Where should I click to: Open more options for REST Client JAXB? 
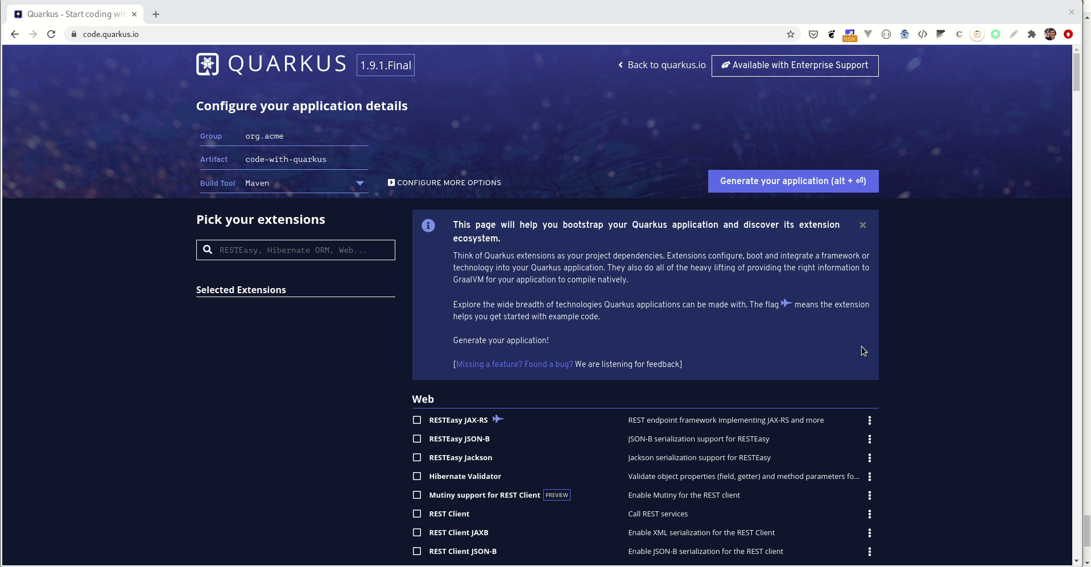[869, 533]
